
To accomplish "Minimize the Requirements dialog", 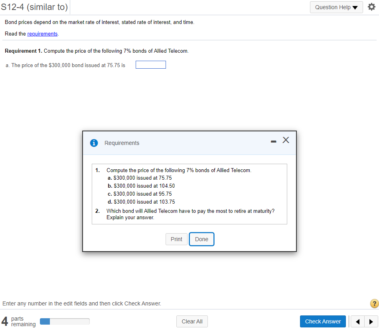I will pos(273,142).
